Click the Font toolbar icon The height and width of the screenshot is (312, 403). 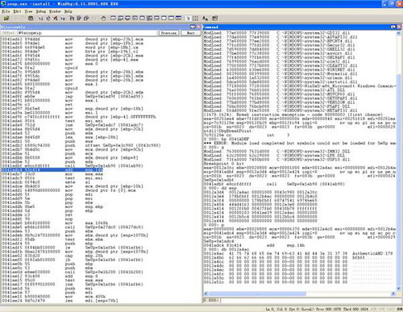[205, 19]
